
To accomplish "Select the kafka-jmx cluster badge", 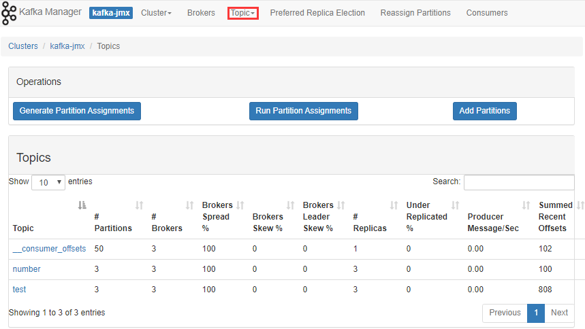I will coord(111,13).
